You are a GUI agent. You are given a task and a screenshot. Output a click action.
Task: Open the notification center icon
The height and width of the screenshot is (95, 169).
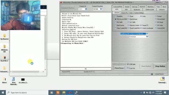coord(165,93)
